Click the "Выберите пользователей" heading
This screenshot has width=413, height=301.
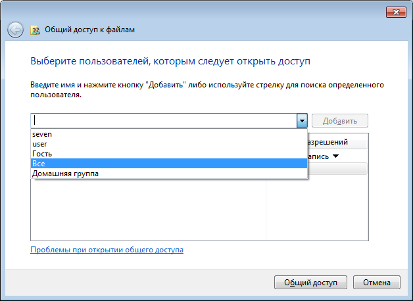[170, 61]
